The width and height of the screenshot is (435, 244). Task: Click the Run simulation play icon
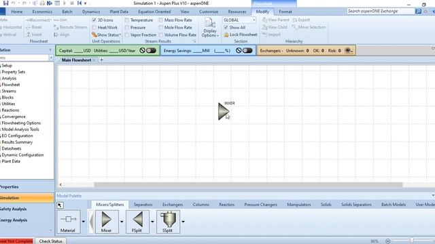point(65,3)
